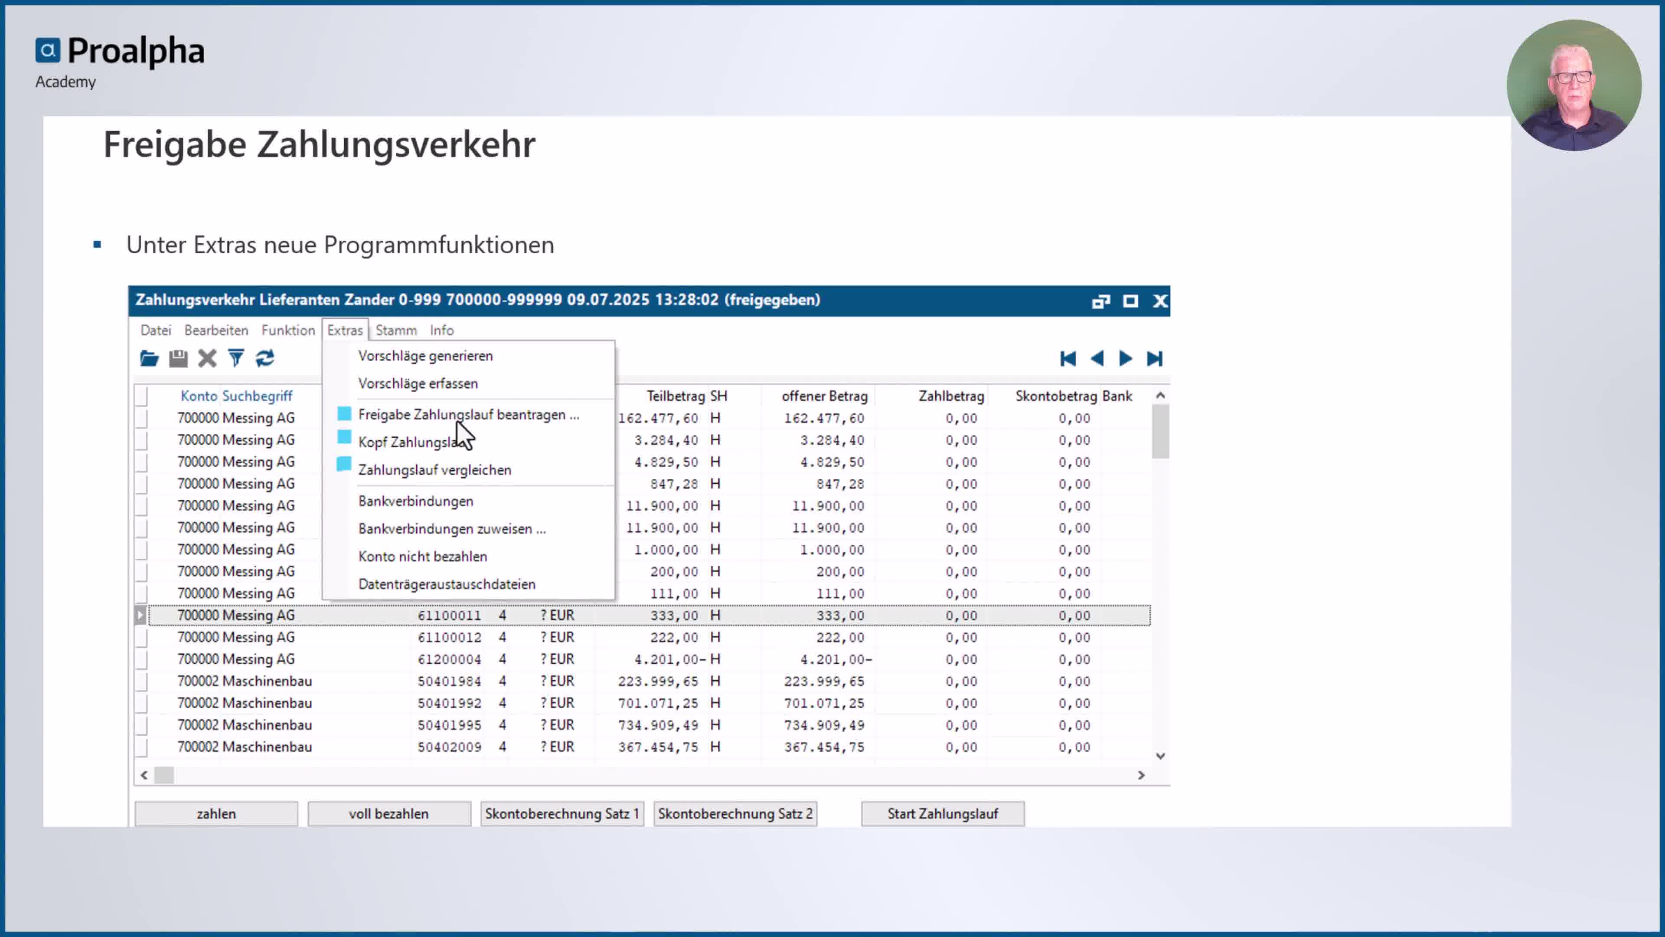Click vertical scrollbar up arrow

click(x=1161, y=395)
